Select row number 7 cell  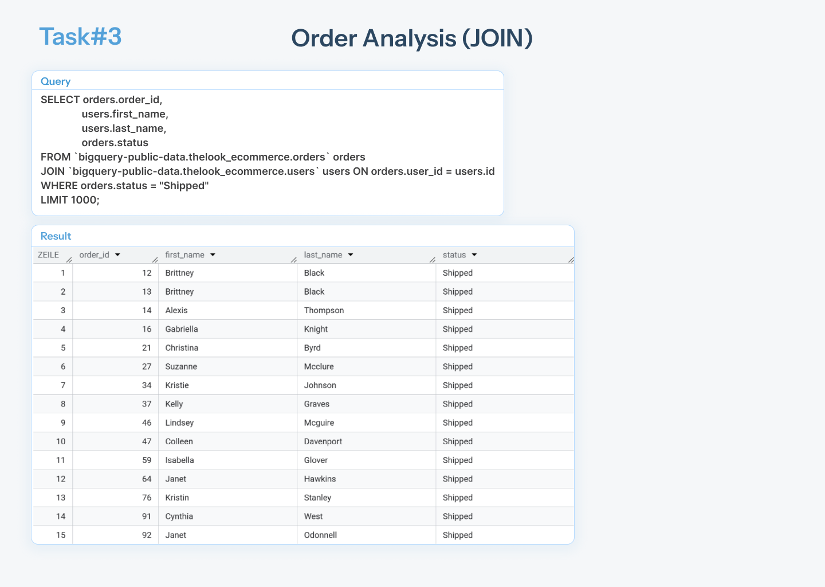point(53,385)
